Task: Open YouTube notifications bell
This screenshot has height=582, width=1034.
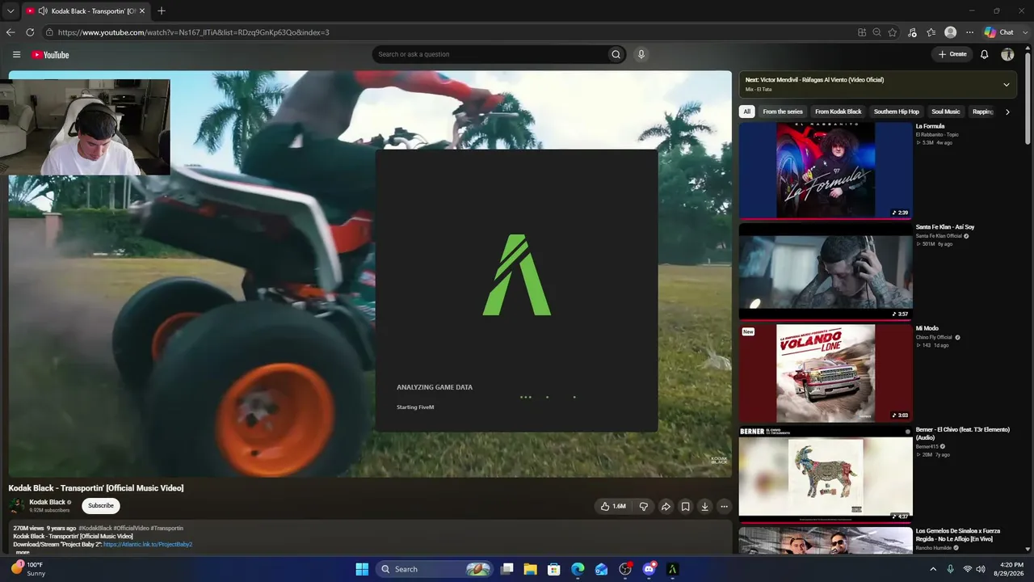Action: tap(984, 54)
